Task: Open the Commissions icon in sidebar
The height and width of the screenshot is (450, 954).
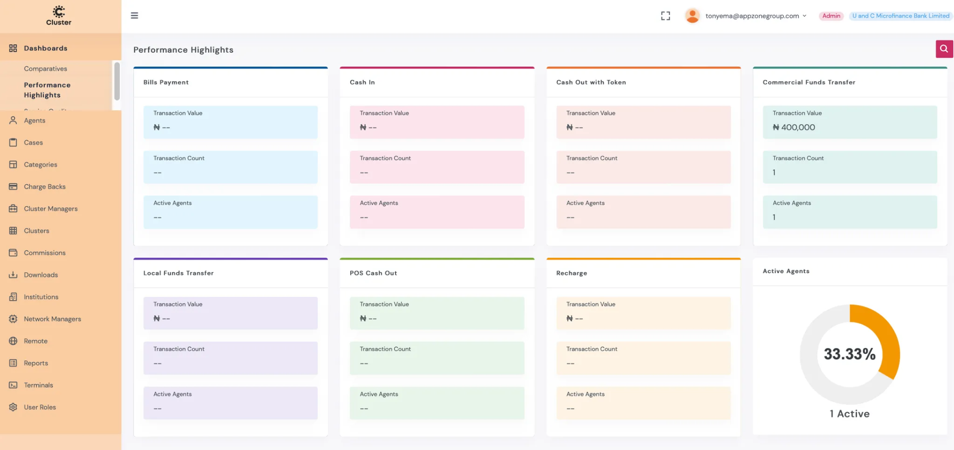Action: point(12,252)
